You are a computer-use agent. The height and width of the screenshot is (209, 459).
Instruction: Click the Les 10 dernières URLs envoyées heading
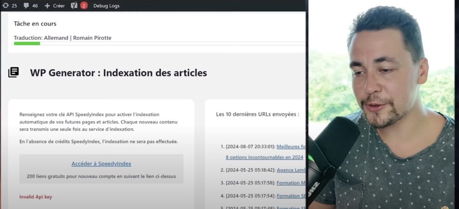(x=258, y=114)
